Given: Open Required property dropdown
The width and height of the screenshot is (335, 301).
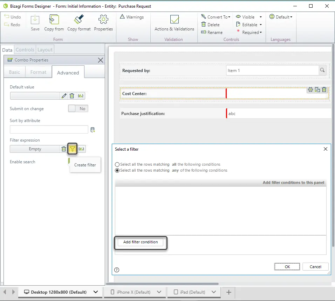Looking at the screenshot, I should [261, 33].
